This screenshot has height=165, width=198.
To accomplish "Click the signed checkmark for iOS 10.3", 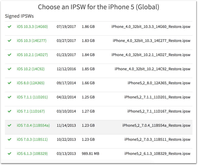I will pyautogui.click(x=9, y=41).
